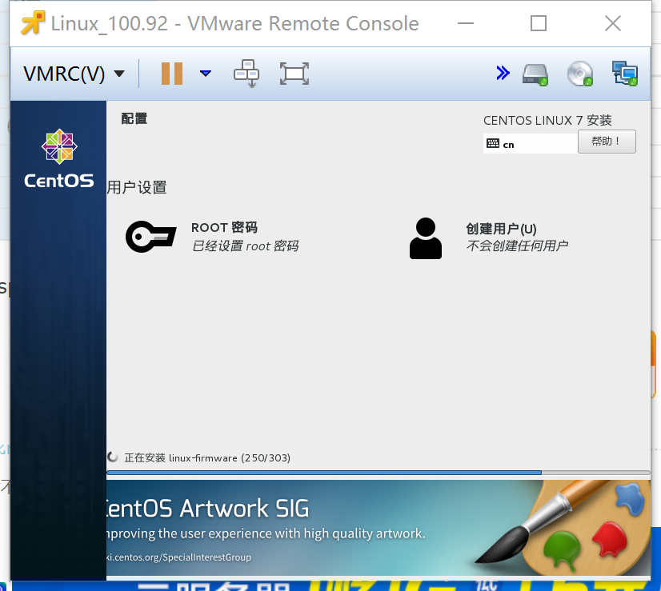Screen dimensions: 661x591
Task: Click the installation progress bar
Action: (x=379, y=473)
